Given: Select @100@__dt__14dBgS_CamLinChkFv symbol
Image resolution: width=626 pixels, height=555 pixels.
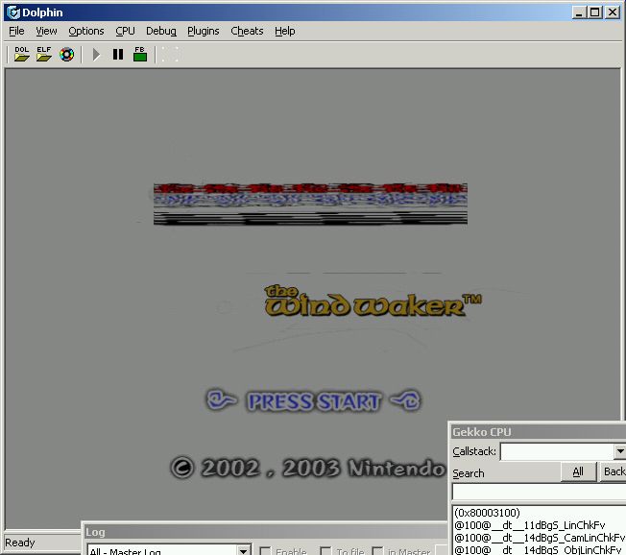Looking at the screenshot, I should coord(540,538).
